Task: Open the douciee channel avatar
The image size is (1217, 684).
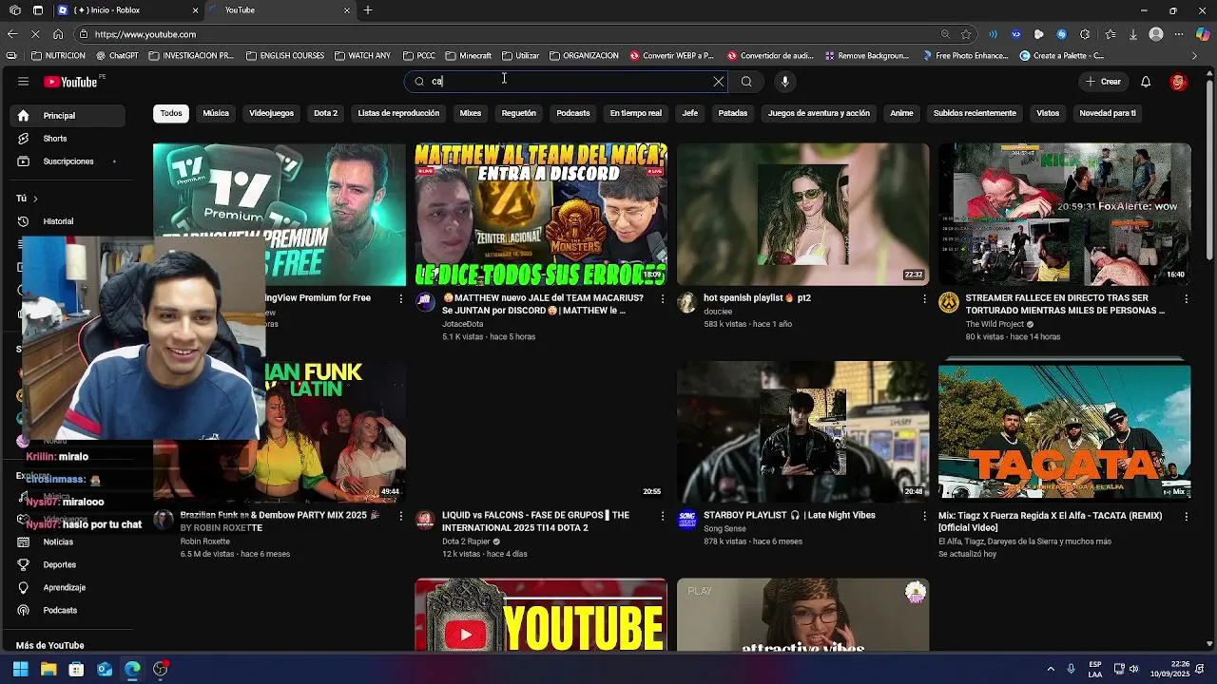Action: [686, 302]
